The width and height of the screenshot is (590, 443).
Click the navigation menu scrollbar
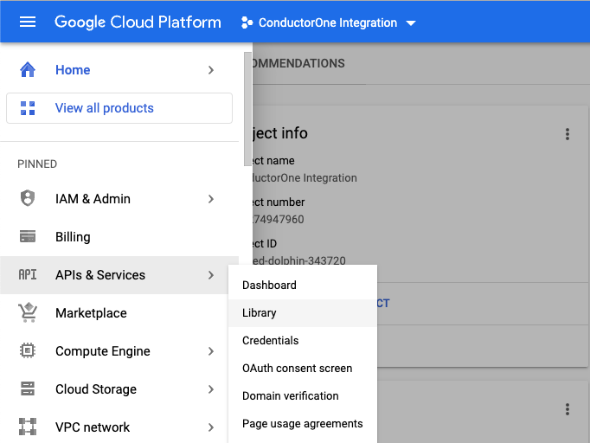tap(247, 104)
